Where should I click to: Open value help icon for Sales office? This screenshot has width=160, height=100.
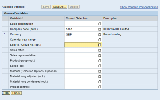coord(100,50)
